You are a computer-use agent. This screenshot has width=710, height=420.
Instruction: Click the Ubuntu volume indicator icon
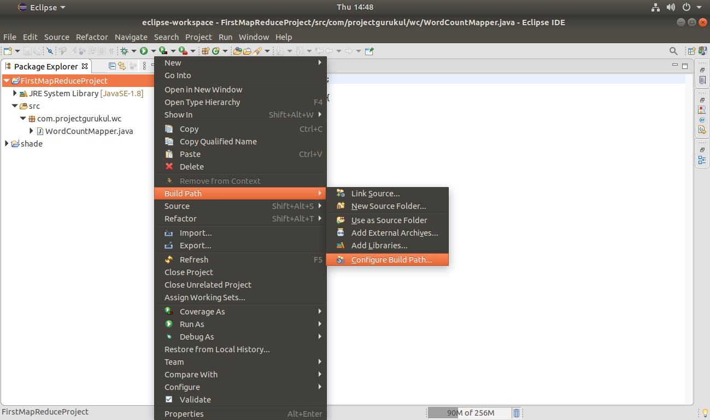click(671, 8)
